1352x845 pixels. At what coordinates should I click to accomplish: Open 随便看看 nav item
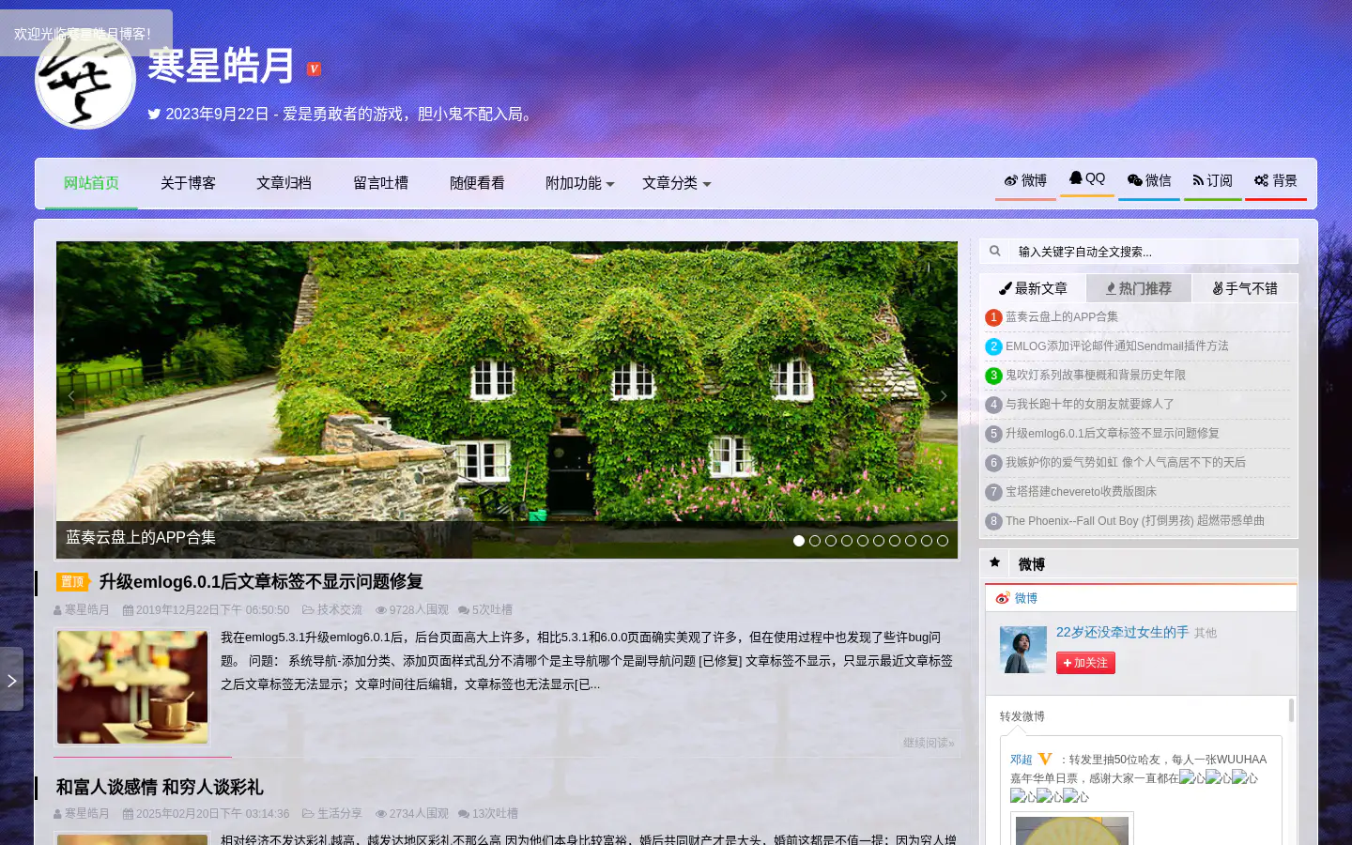(477, 183)
